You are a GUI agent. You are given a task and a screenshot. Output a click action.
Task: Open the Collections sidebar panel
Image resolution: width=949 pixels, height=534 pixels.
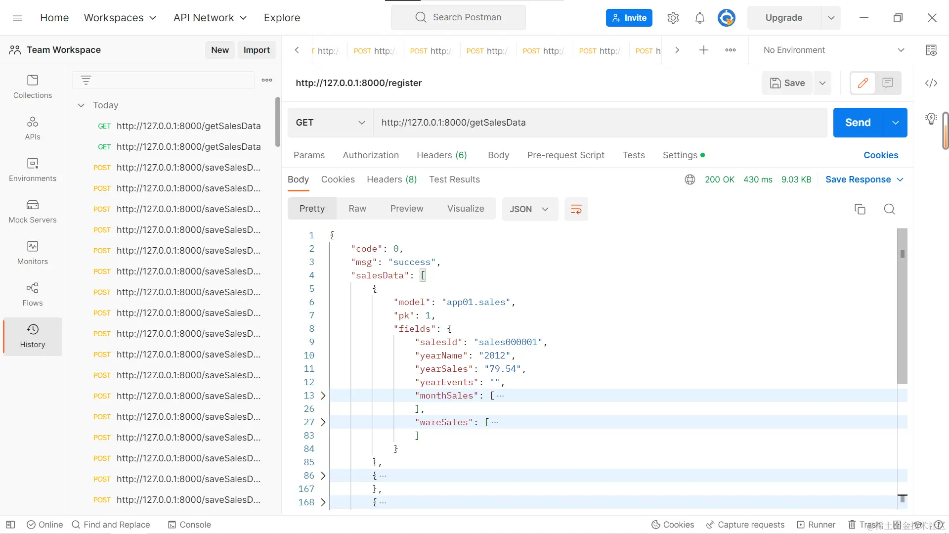point(33,87)
